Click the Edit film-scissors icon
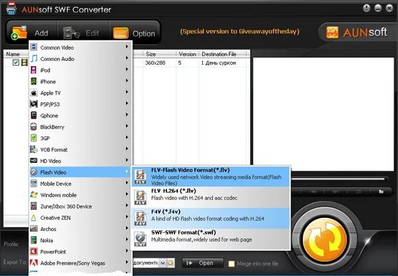The width and height of the screenshot is (398, 276). [72, 33]
